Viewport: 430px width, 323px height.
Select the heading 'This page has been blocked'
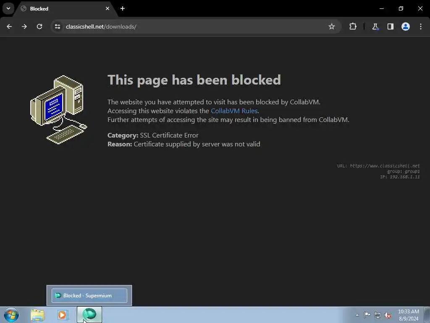[194, 80]
